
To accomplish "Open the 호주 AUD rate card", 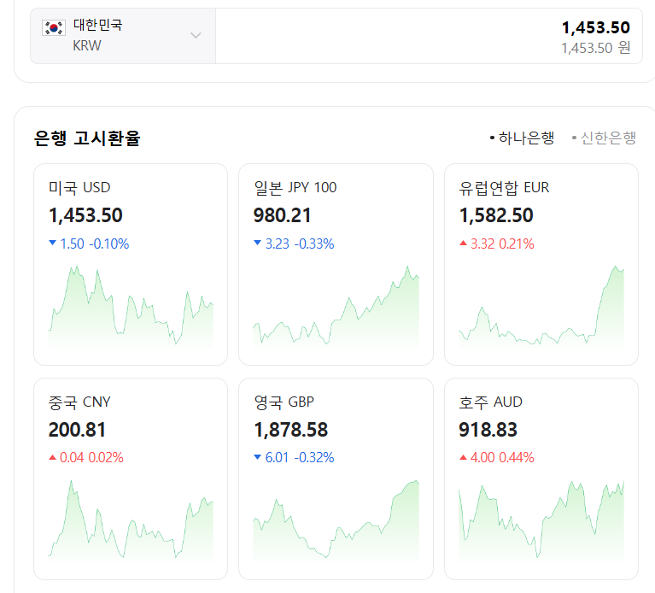I will [x=541, y=479].
